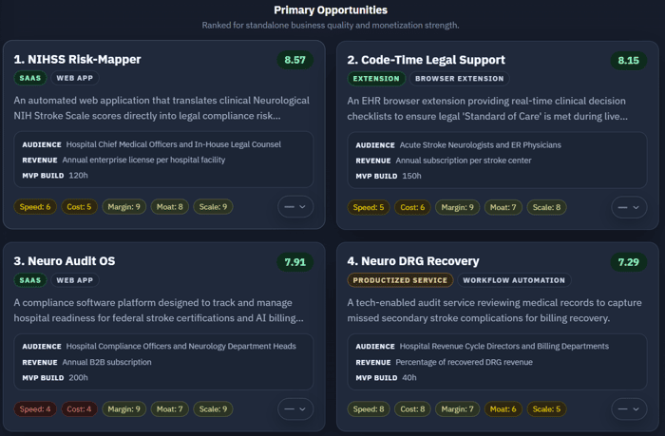Image resolution: width=665 pixels, height=436 pixels.
Task: Select the EXTENSION tag on Code-Time Legal Support
Action: (376, 79)
